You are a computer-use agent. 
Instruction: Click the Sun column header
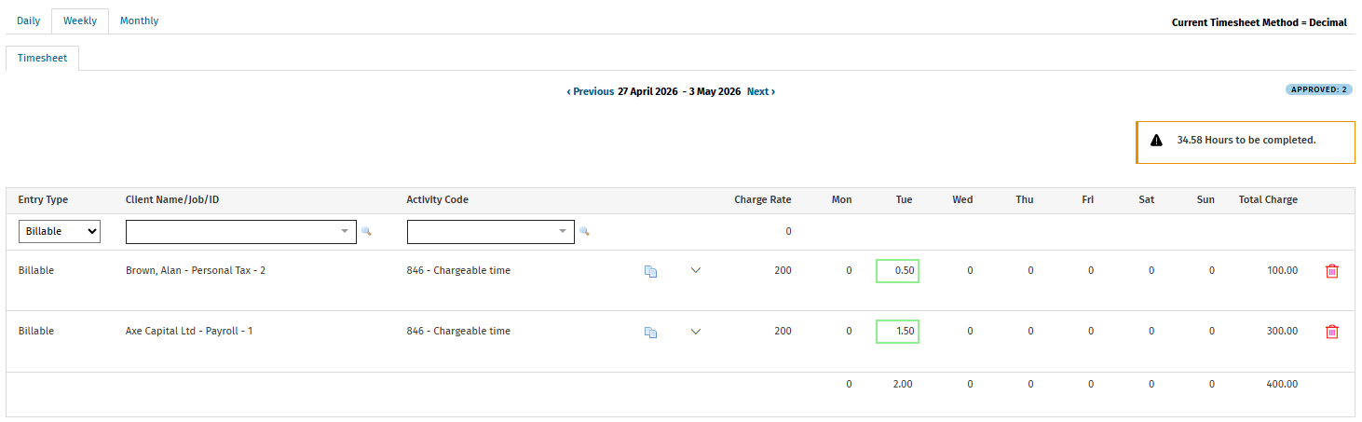(x=1205, y=200)
